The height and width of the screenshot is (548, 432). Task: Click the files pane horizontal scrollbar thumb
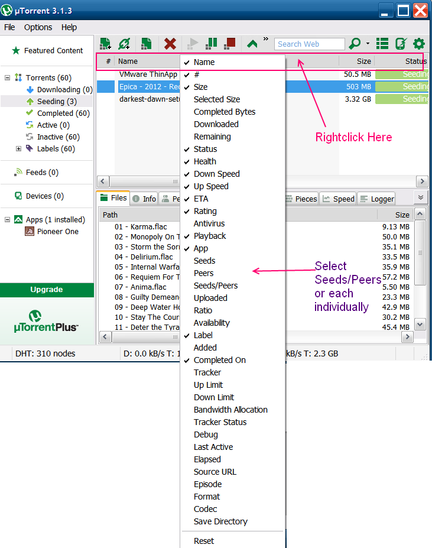click(147, 336)
